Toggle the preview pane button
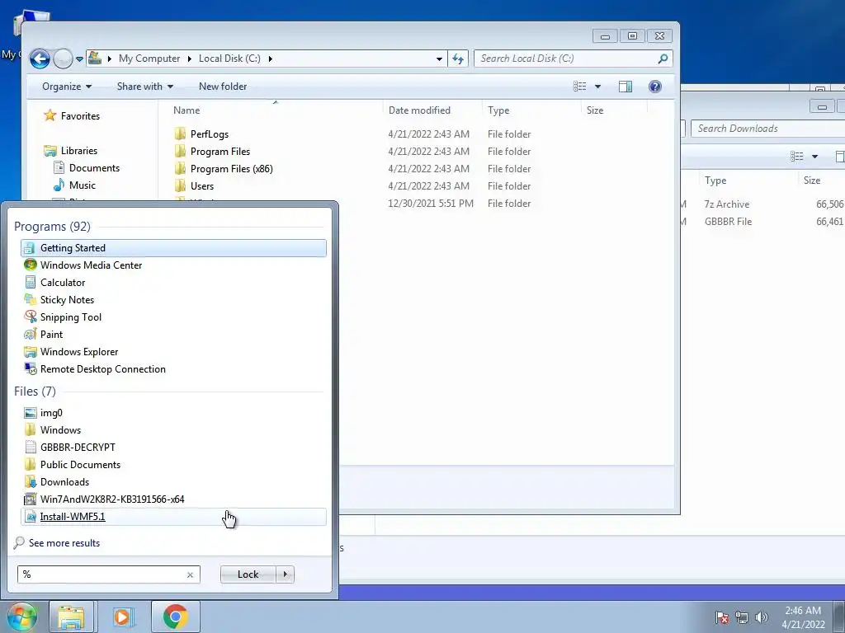This screenshot has height=633, width=845. click(625, 87)
